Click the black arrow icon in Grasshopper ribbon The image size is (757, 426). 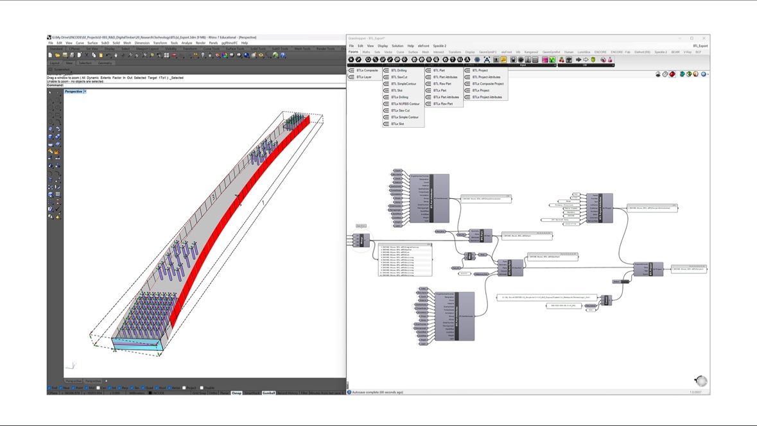[x=579, y=59]
